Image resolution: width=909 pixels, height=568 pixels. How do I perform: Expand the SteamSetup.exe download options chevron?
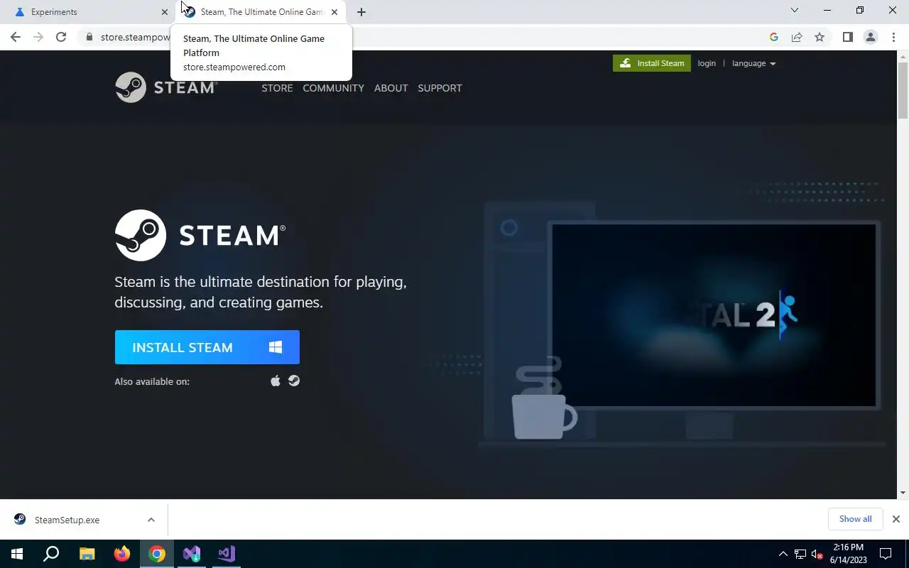(151, 520)
